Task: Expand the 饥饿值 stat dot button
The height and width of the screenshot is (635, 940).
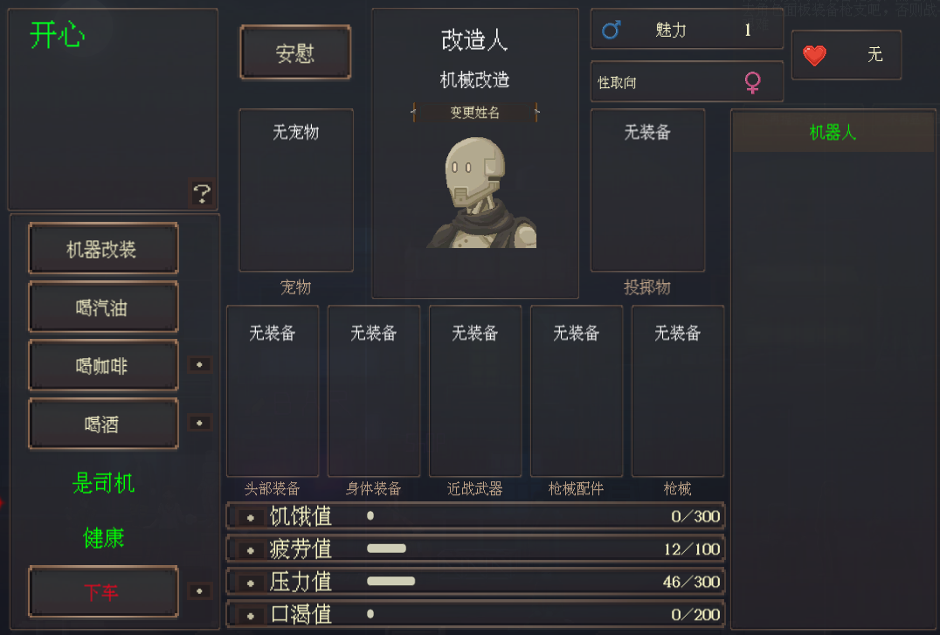Action: pos(251,517)
